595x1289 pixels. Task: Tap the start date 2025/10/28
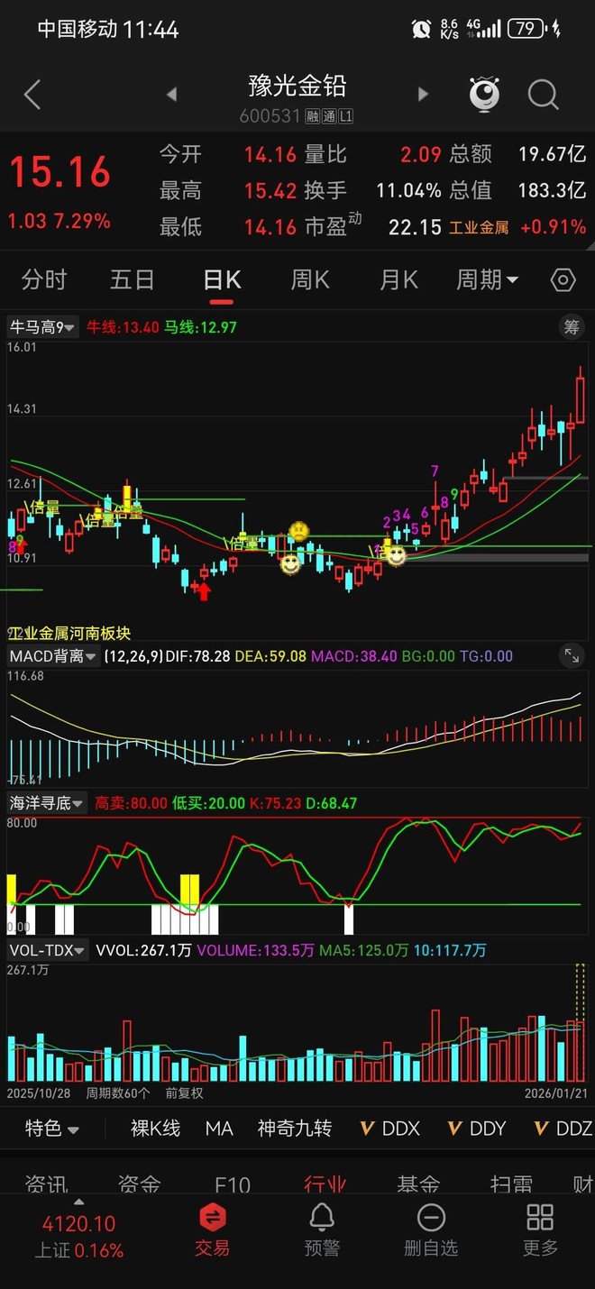click(x=38, y=1092)
